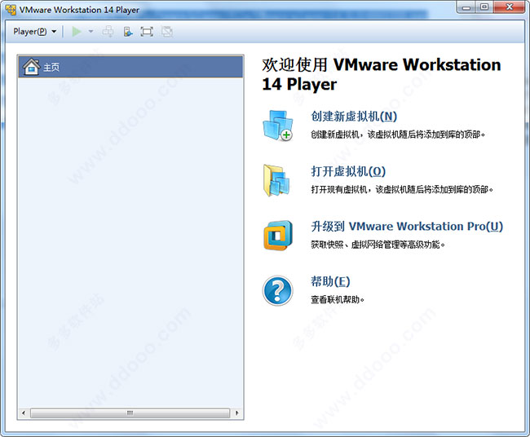Click the green power on play button
The width and height of the screenshot is (530, 437).
(x=77, y=32)
